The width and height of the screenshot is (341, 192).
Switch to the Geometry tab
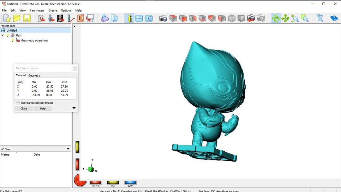[x=34, y=75]
